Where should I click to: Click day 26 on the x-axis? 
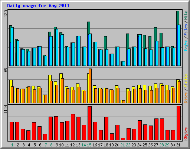coord(150,145)
